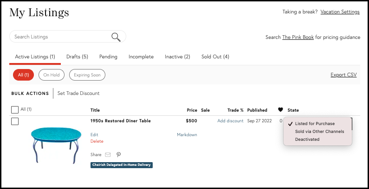The height and width of the screenshot is (189, 369).
Task: Click the Sale column header
Action: pos(205,110)
